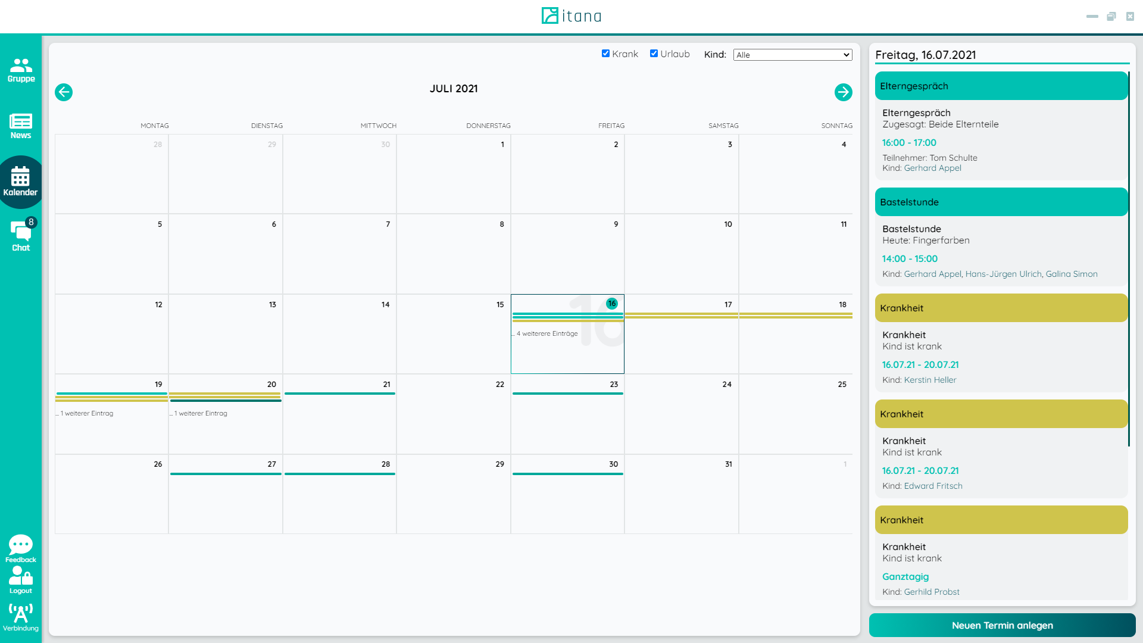
Task: Select grayed-out June 28 cell
Action: click(x=111, y=174)
